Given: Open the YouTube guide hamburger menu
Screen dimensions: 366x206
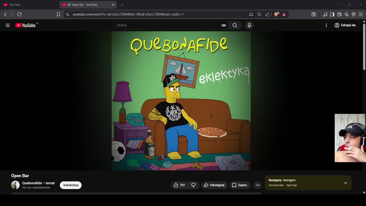Looking at the screenshot, I should (8, 25).
